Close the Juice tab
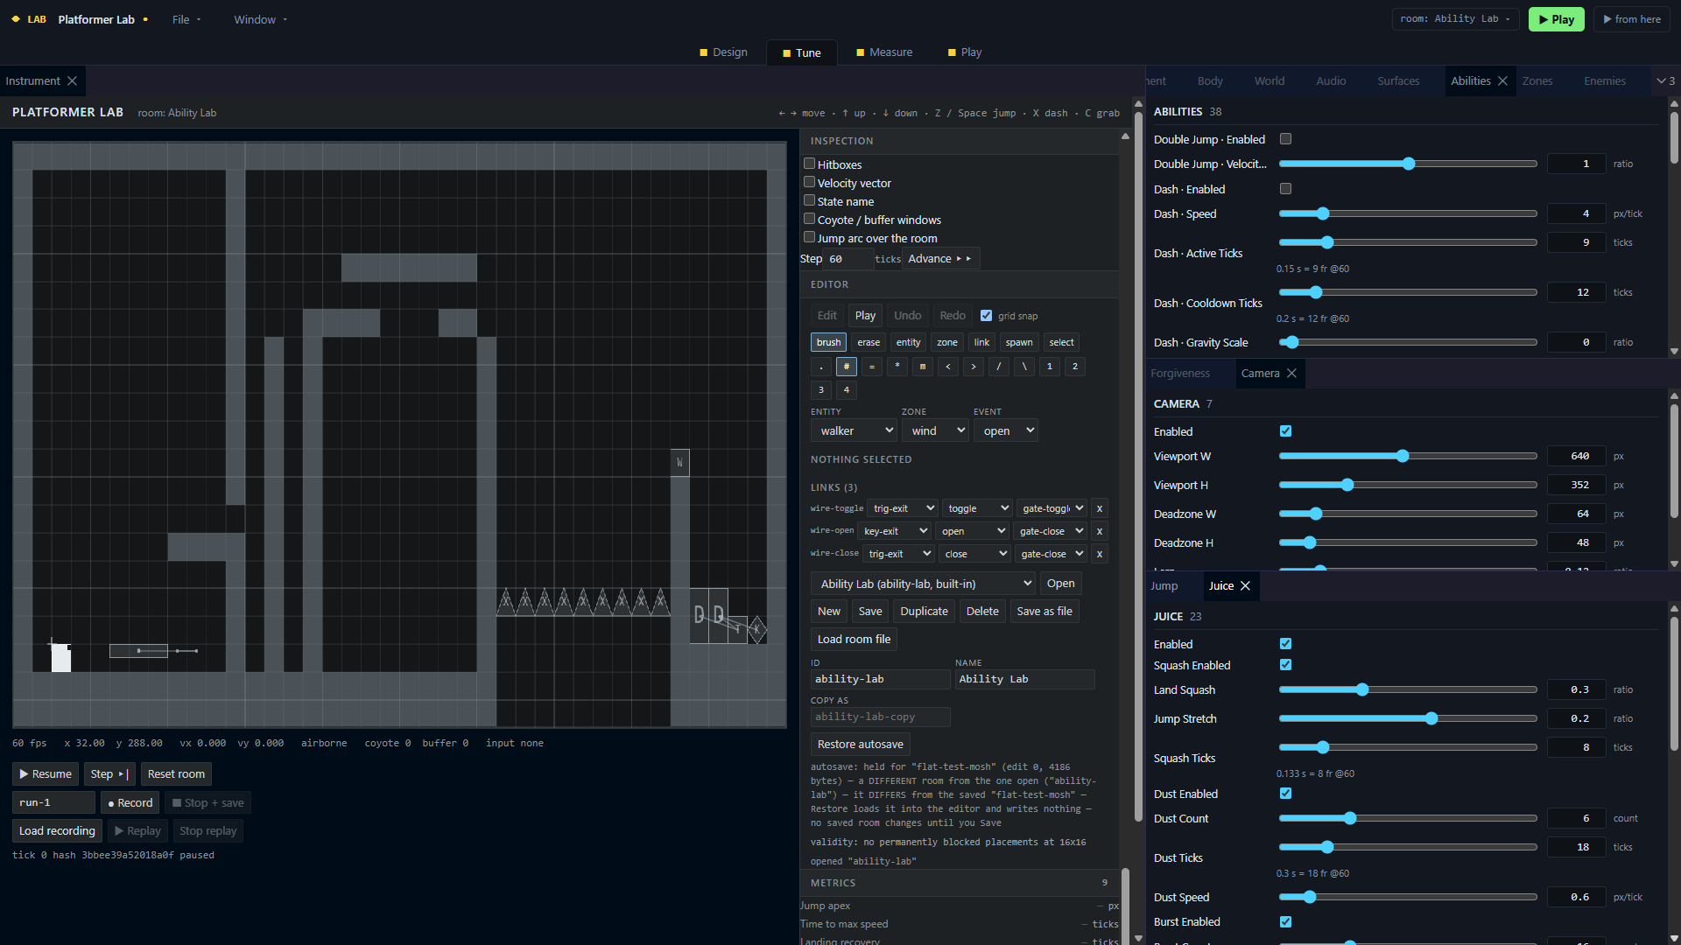The height and width of the screenshot is (945, 1681). (x=1245, y=585)
